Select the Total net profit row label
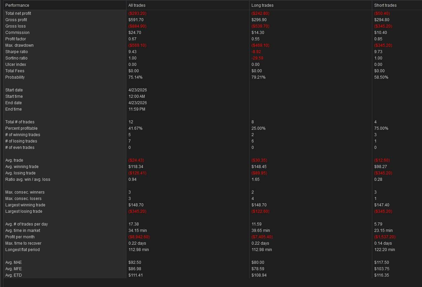 click(18, 13)
